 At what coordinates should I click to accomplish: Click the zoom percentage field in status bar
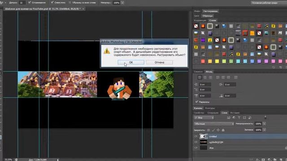click(x=8, y=160)
